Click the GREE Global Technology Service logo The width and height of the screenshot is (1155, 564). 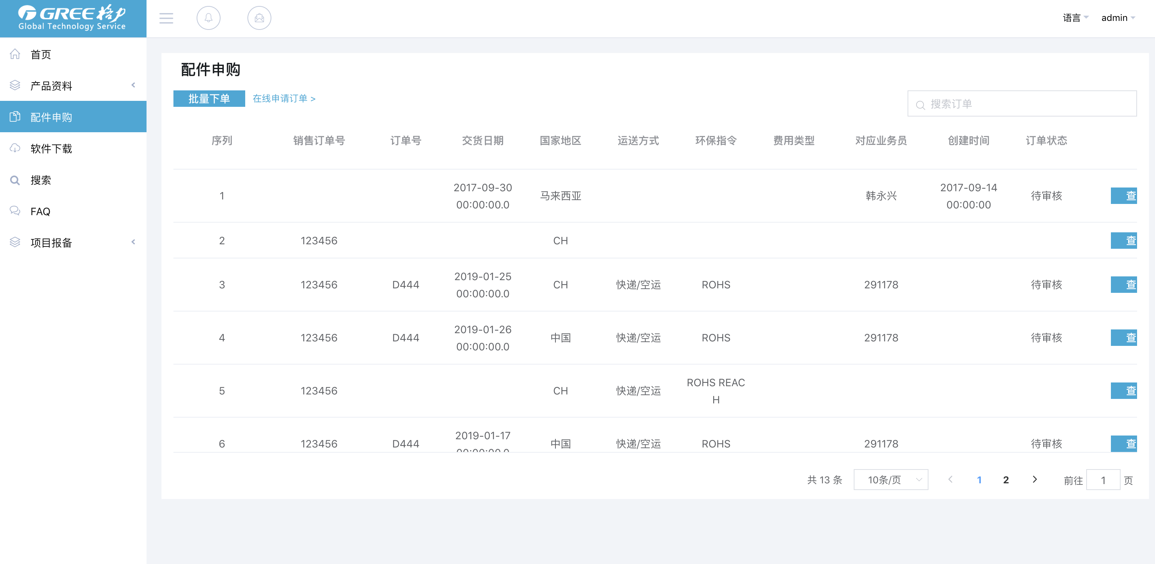72,18
